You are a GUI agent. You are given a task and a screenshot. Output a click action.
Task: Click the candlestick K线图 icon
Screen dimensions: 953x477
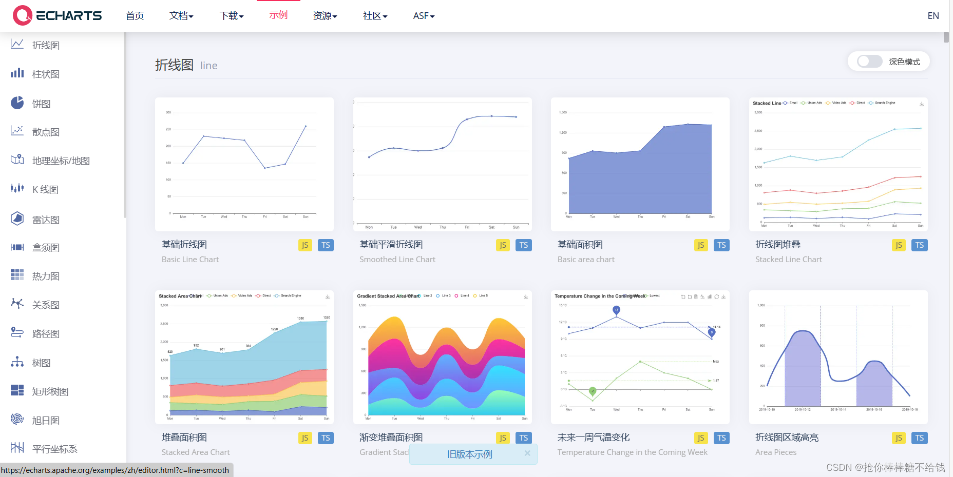pyautogui.click(x=17, y=188)
